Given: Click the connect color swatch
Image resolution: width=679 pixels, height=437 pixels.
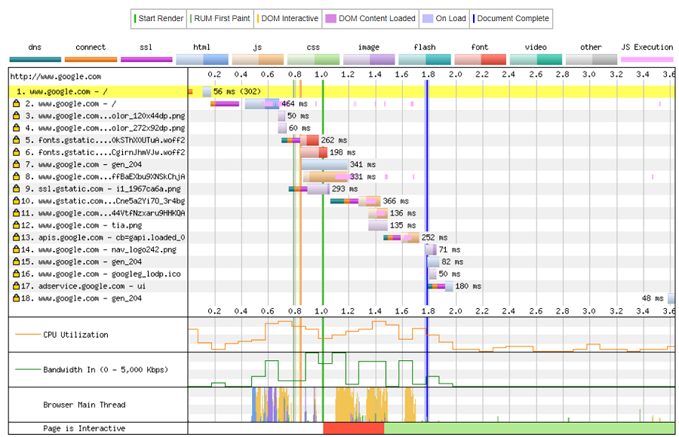Looking at the screenshot, I should (91, 60).
